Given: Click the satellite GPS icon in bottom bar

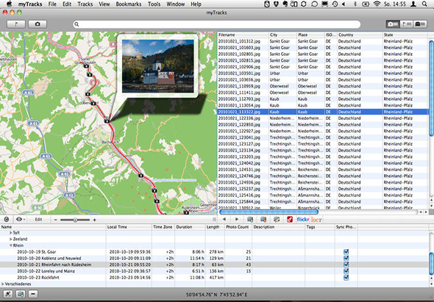Looking at the screenshot, I should pyautogui.click(x=8, y=294).
